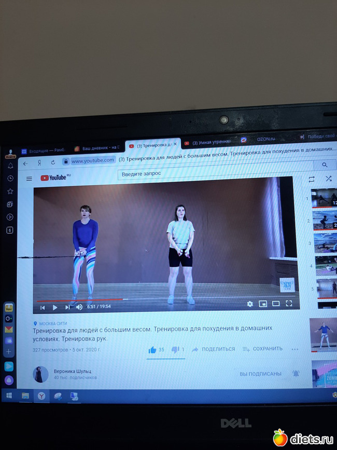The image size is (337, 450).
Task: Toggle playlist loop icon
Action: [311, 179]
